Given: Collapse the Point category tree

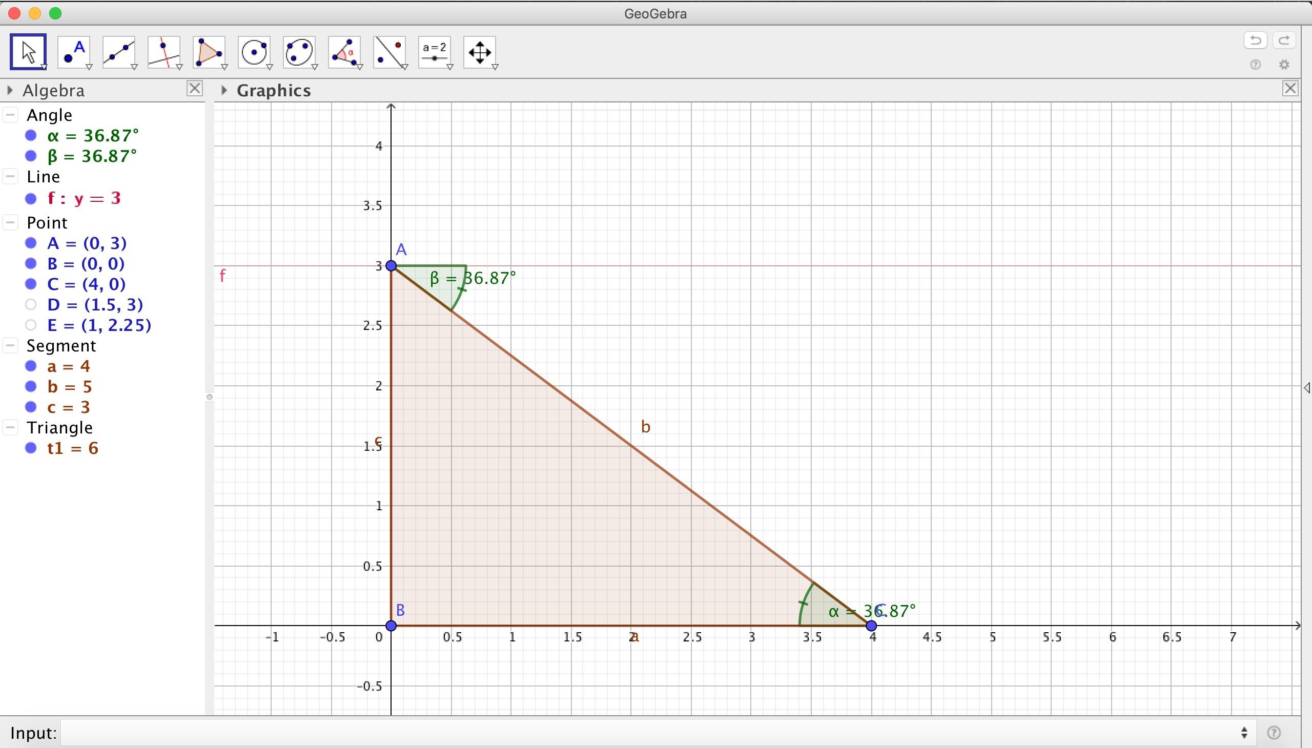Looking at the screenshot, I should [x=10, y=222].
